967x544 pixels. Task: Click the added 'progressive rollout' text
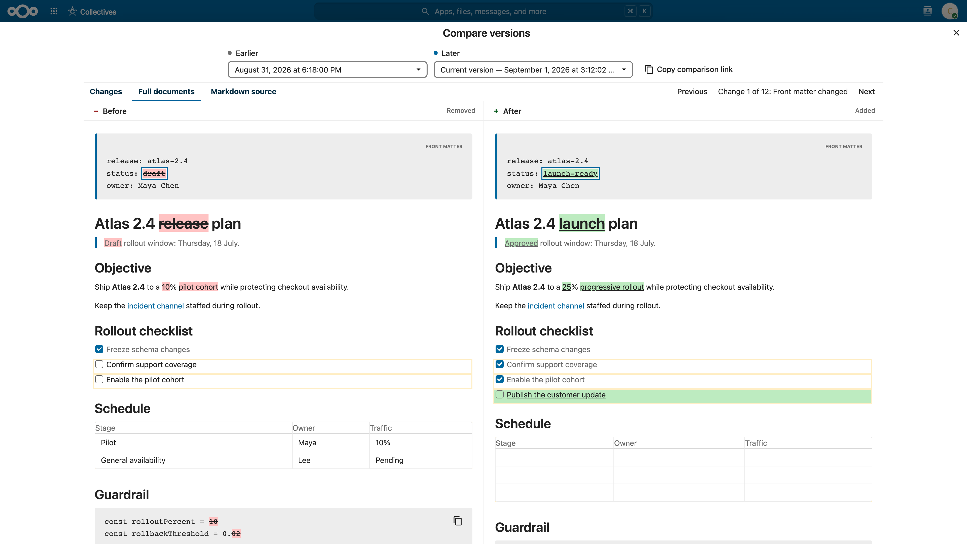pyautogui.click(x=612, y=287)
